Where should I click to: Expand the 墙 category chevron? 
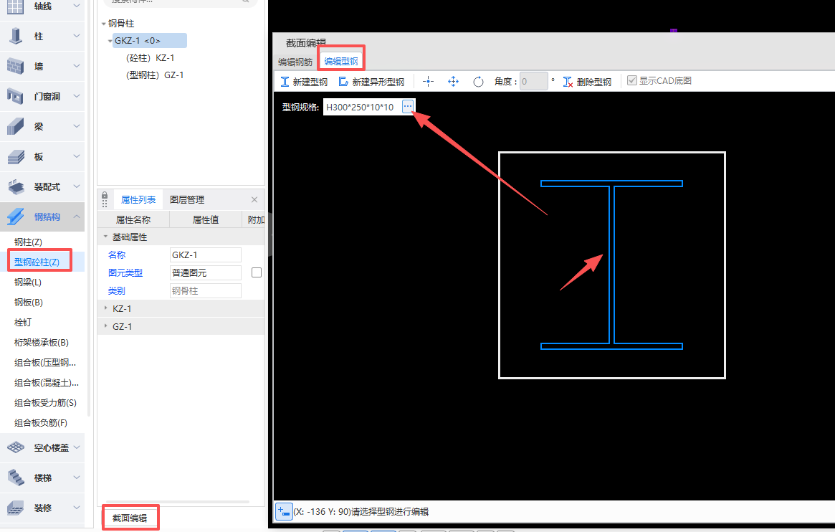pos(76,67)
